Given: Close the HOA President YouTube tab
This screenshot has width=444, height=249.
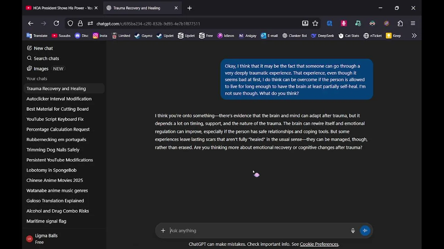Looking at the screenshot, I should click(96, 8).
